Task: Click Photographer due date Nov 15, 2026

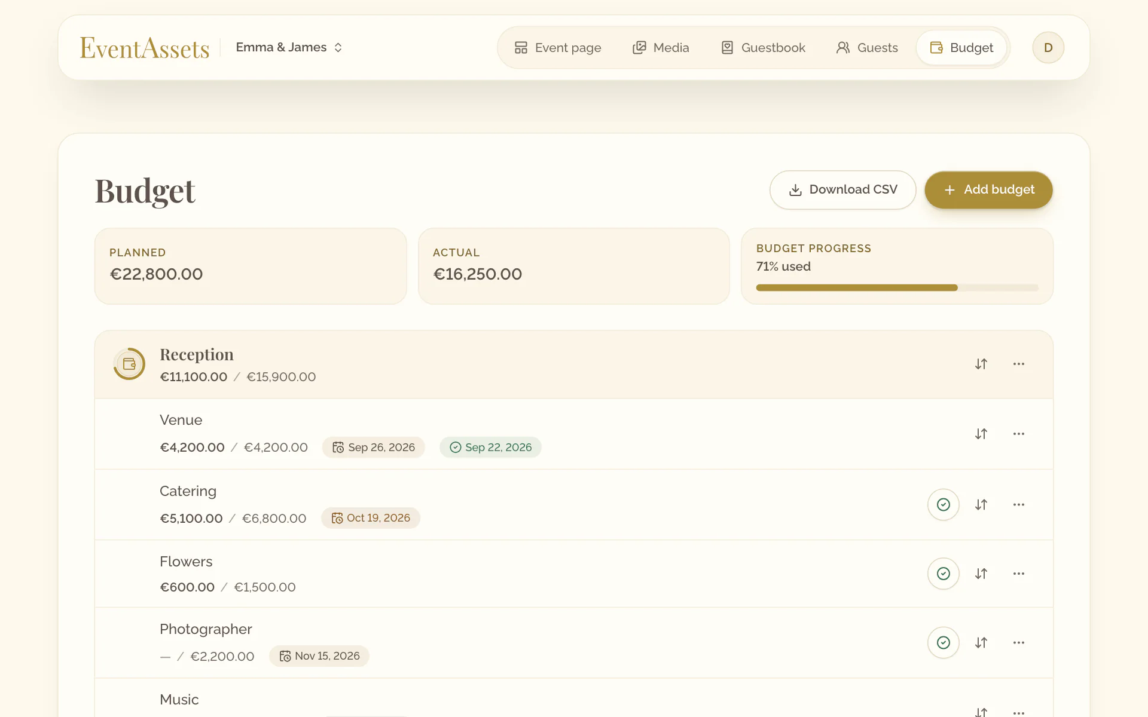Action: point(319,656)
